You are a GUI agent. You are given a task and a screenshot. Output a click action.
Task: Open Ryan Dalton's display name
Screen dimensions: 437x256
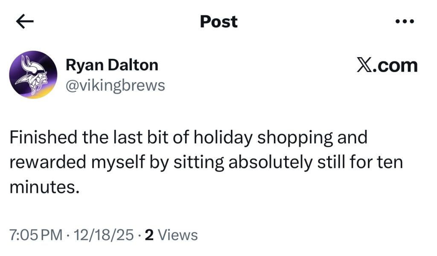click(111, 65)
